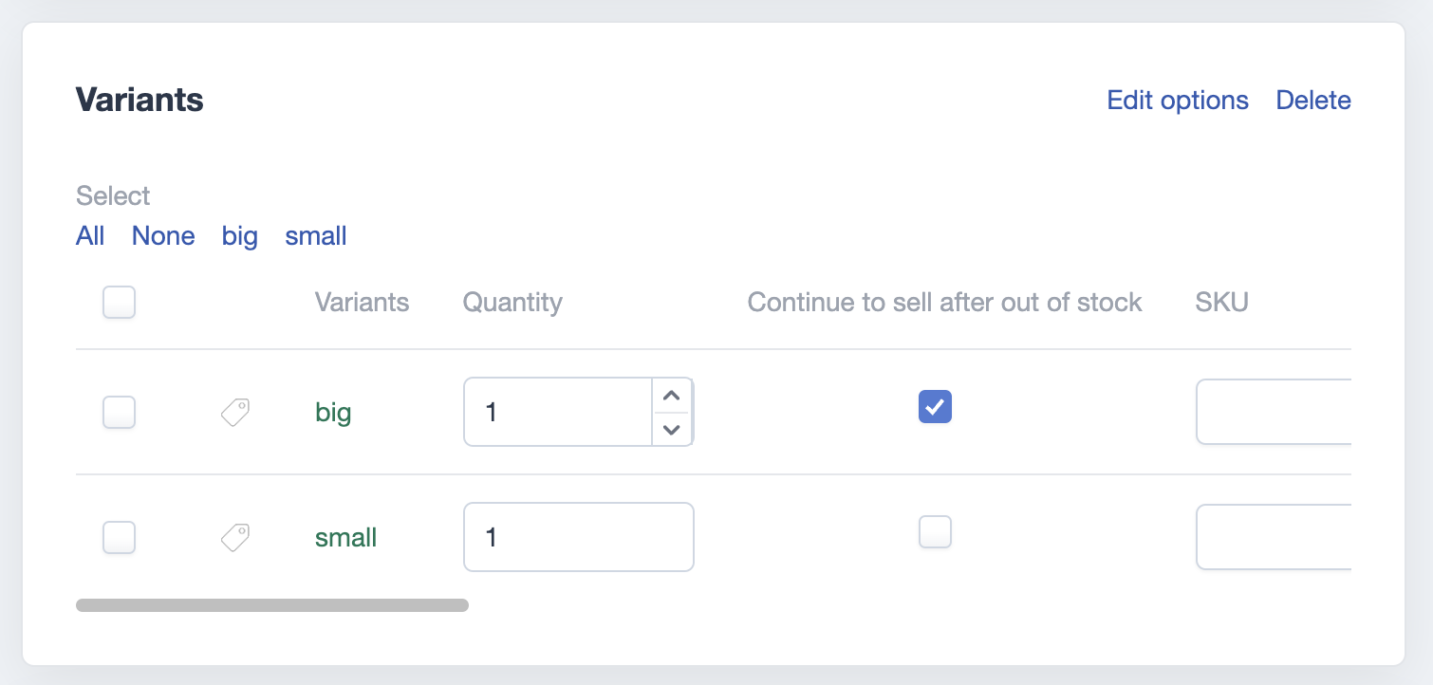Click the tag icon for small variant
This screenshot has width=1433, height=685.
(x=235, y=538)
